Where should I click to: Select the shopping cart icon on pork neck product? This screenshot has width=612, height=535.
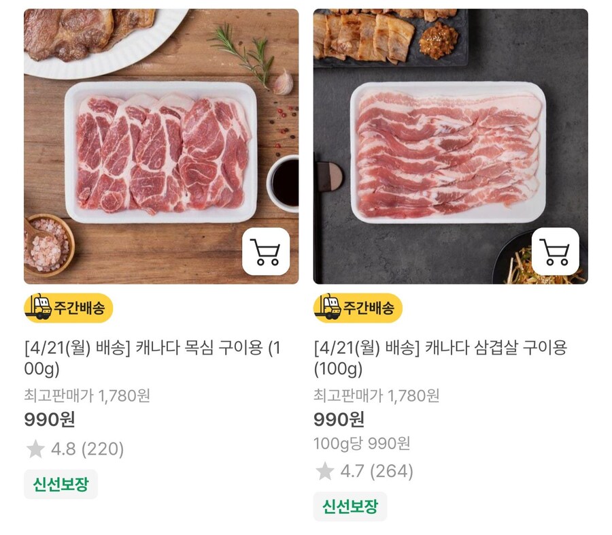(x=267, y=251)
